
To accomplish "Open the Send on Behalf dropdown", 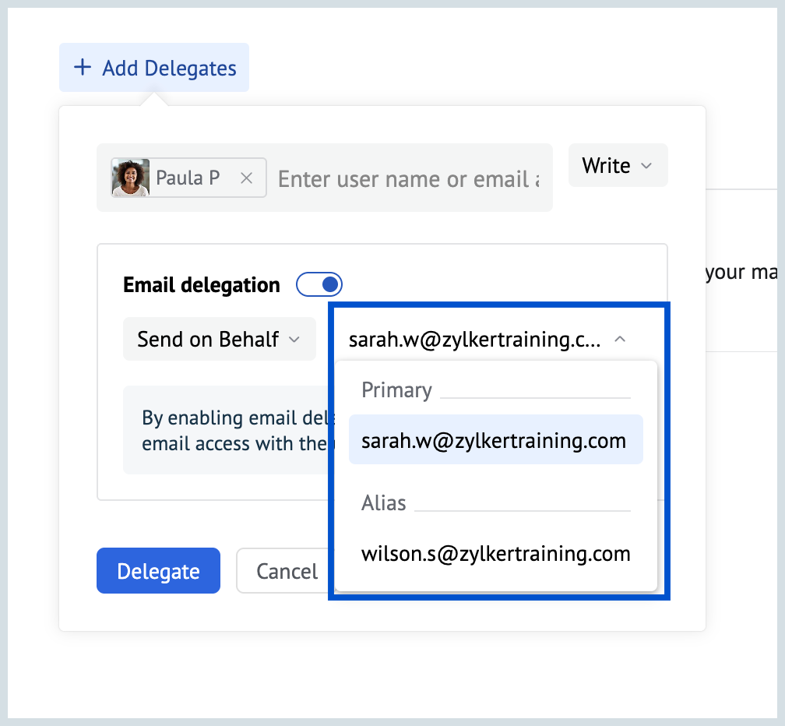I will coord(219,339).
